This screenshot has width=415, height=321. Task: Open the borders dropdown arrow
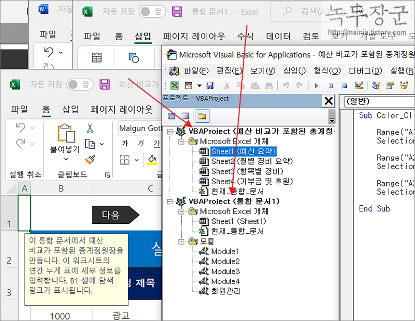click(136, 160)
